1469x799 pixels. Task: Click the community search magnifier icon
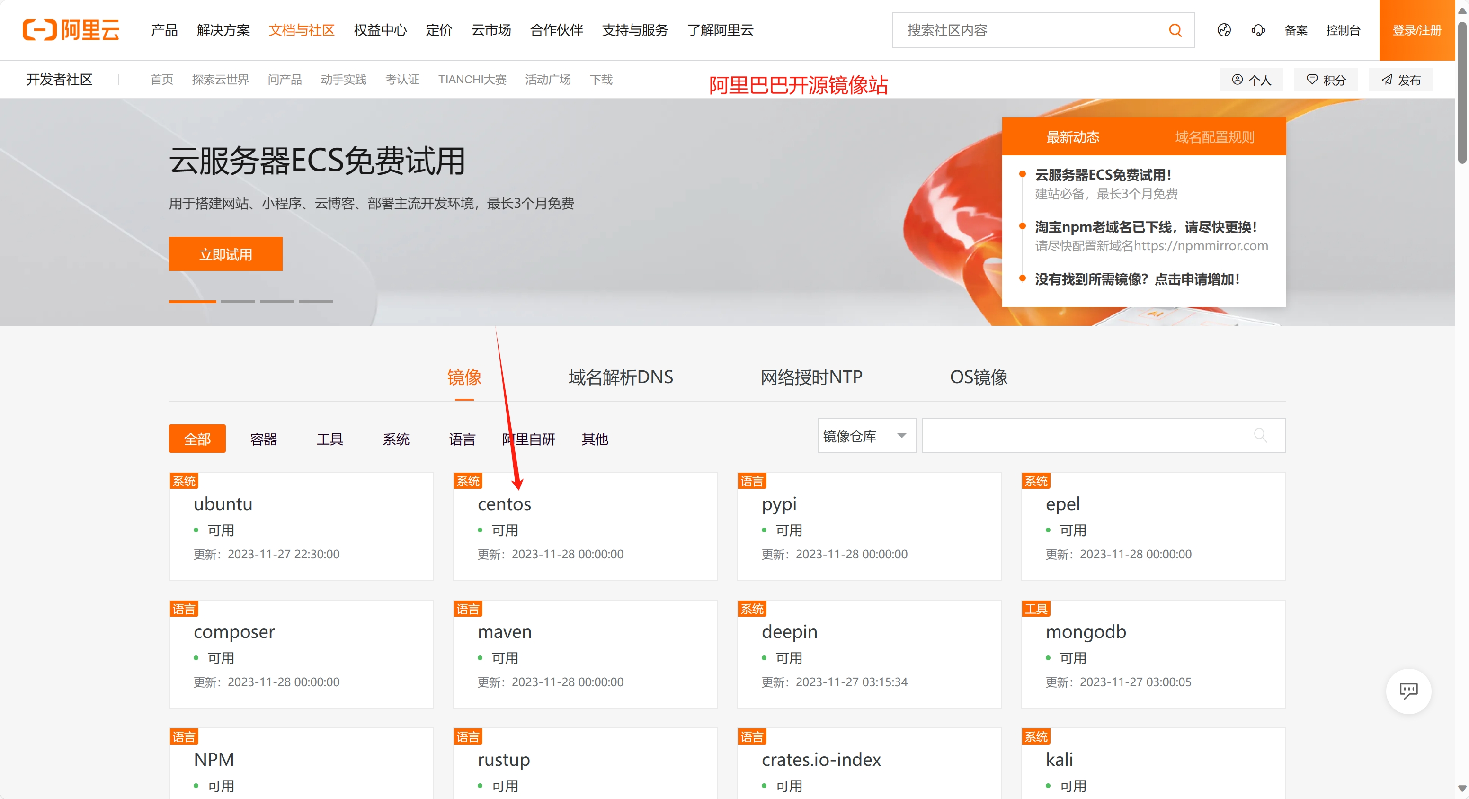point(1175,30)
